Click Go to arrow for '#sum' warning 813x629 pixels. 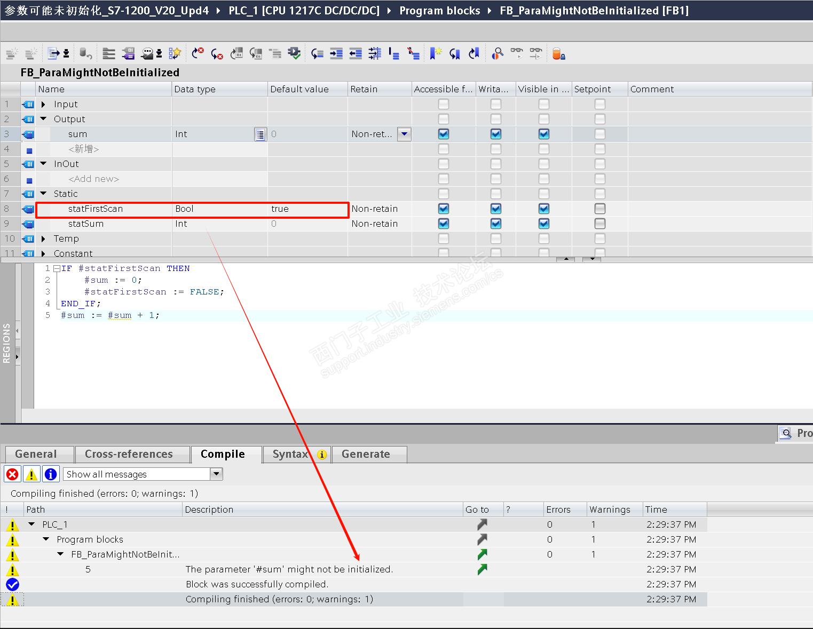pyautogui.click(x=483, y=569)
